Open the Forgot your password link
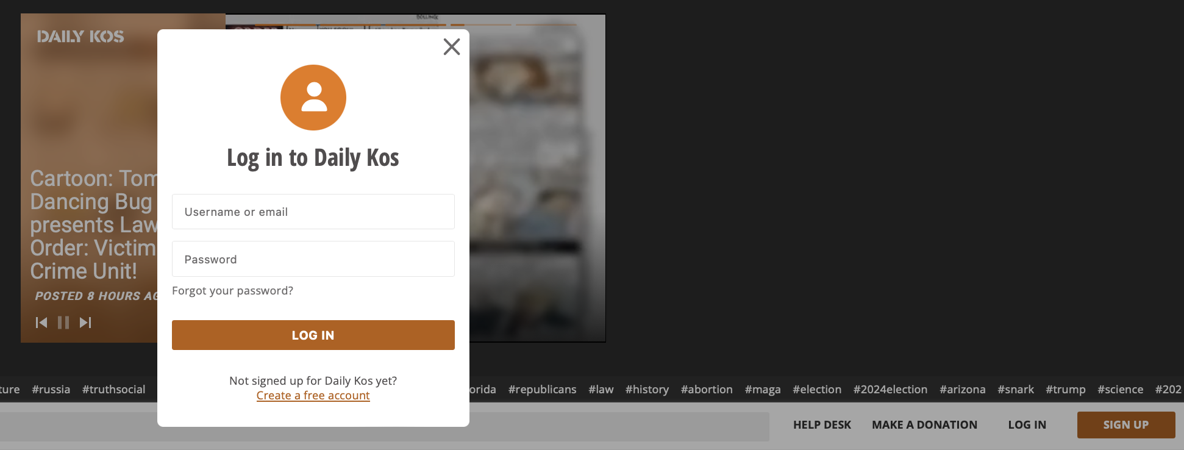The image size is (1184, 450). click(232, 291)
